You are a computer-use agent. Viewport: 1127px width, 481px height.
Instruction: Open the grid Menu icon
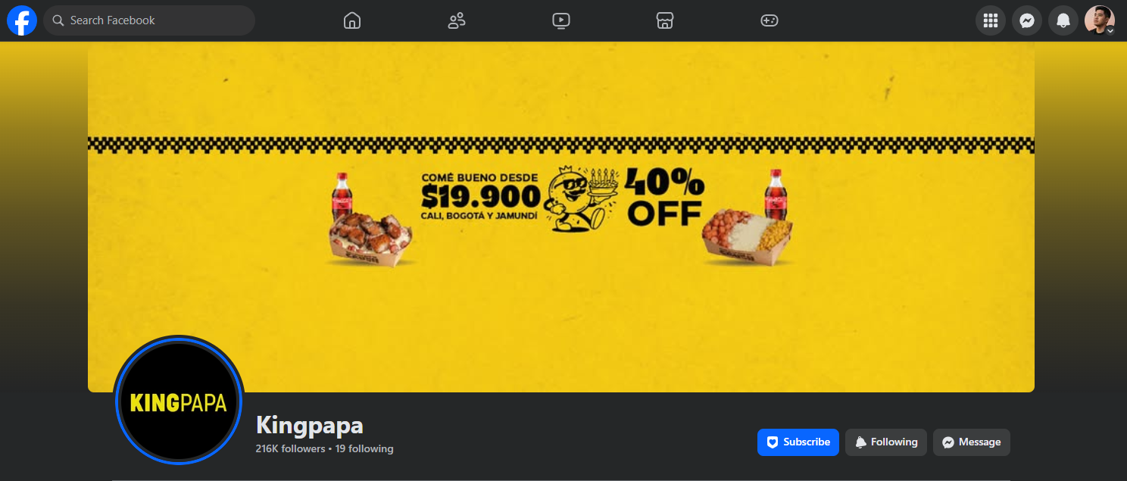click(x=991, y=20)
